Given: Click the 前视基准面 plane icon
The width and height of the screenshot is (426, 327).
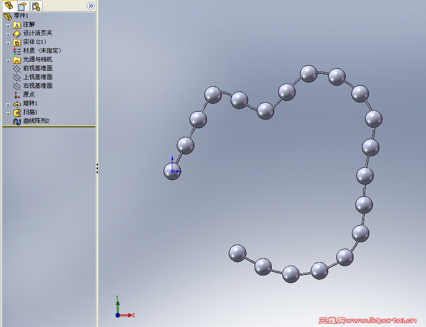Looking at the screenshot, I should [17, 69].
